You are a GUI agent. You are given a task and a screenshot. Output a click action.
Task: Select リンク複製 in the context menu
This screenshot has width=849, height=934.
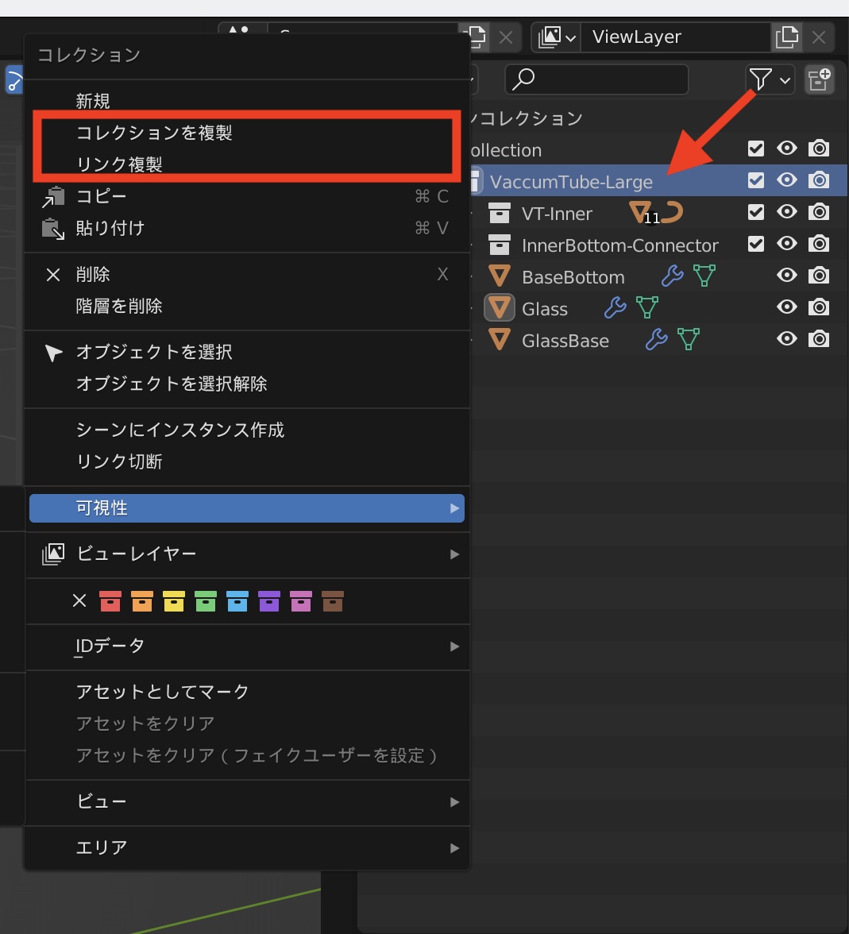(x=119, y=164)
